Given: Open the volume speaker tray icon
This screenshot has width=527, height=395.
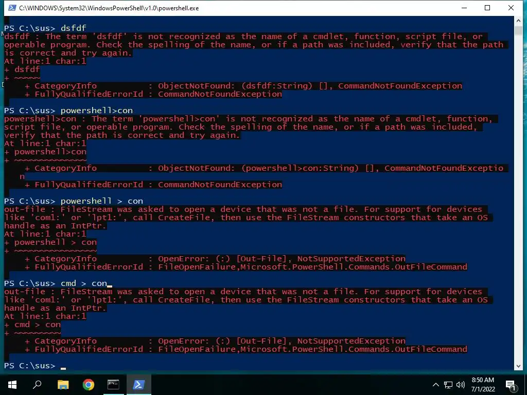Looking at the screenshot, I should [461, 385].
